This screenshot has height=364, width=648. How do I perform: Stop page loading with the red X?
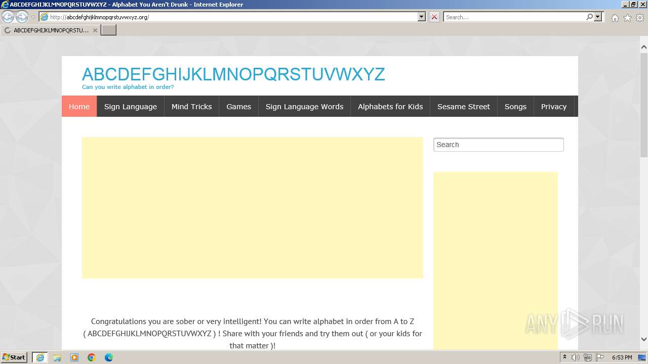tap(434, 17)
